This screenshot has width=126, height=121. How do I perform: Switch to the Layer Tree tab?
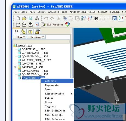[23, 32]
